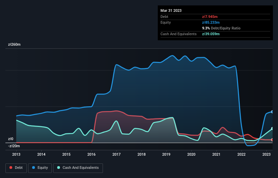Select the teal Cash endpoint marker
This screenshot has width=278, height=178.
(x=272, y=129)
